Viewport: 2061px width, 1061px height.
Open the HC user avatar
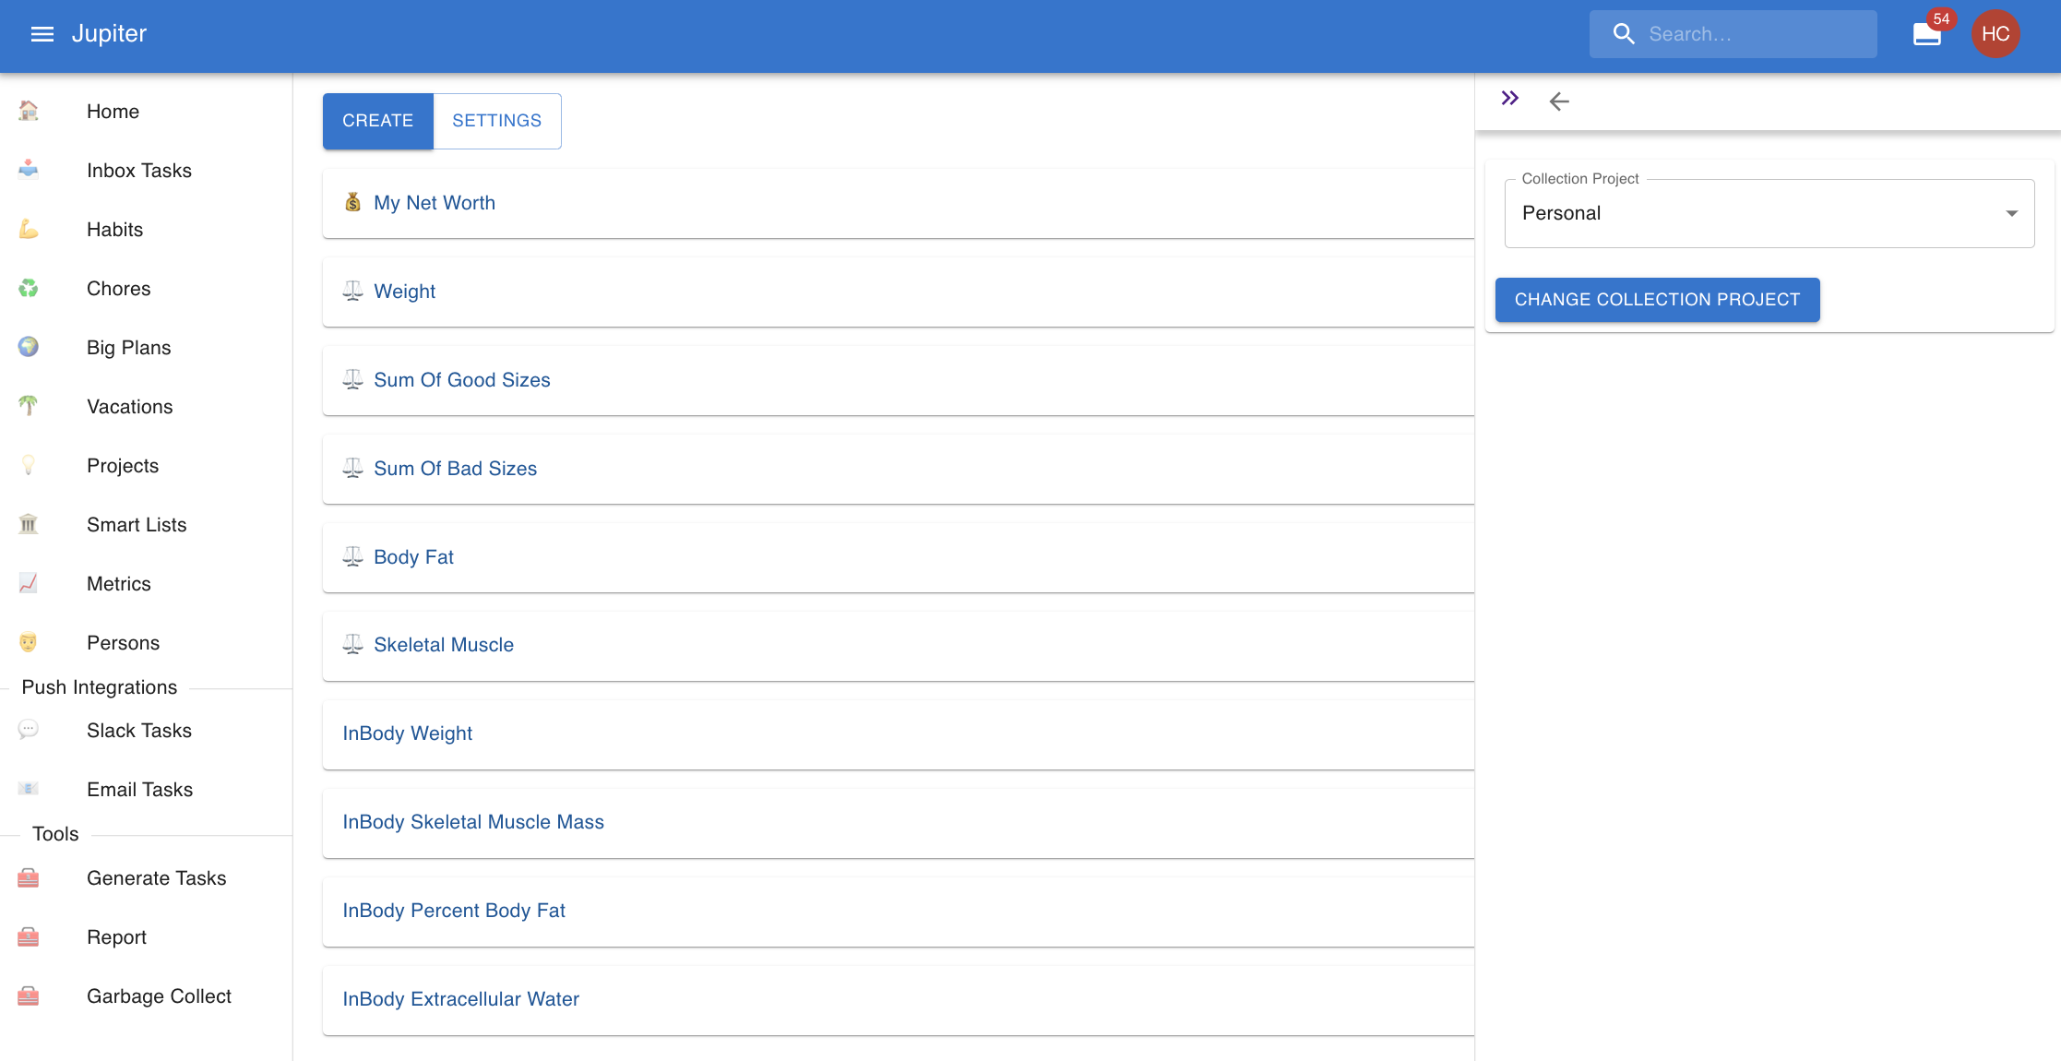tap(1995, 34)
